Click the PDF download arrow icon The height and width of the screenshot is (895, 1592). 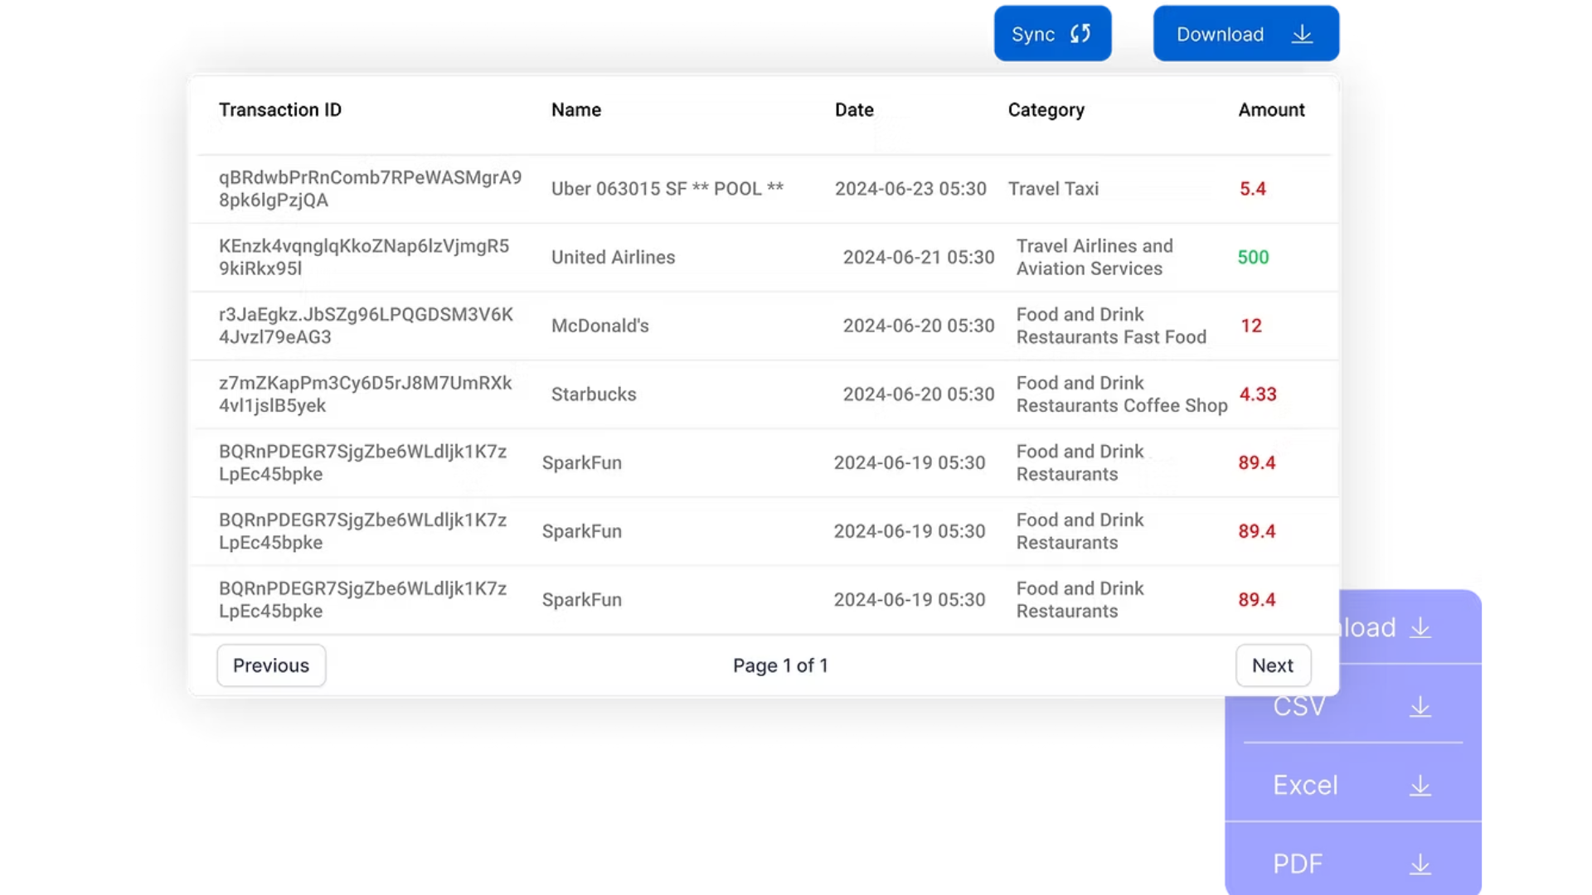pos(1420,864)
